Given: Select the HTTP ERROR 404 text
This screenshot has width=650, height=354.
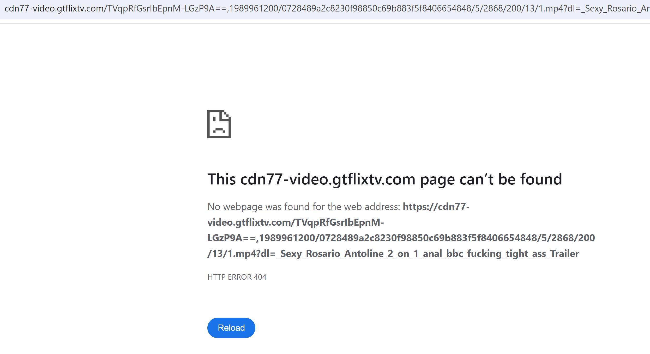Looking at the screenshot, I should pos(237,277).
